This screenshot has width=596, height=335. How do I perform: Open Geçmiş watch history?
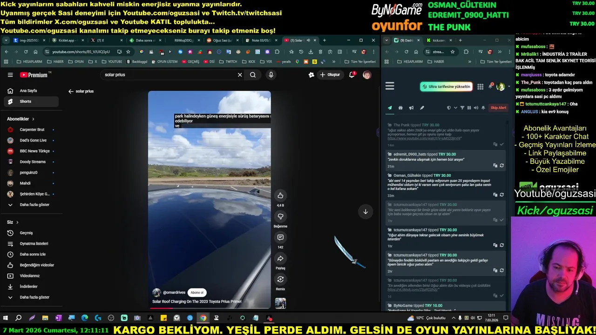tap(32, 233)
